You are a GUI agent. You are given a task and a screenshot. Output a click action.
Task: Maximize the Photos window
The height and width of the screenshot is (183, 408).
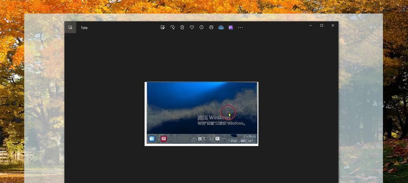point(322,26)
